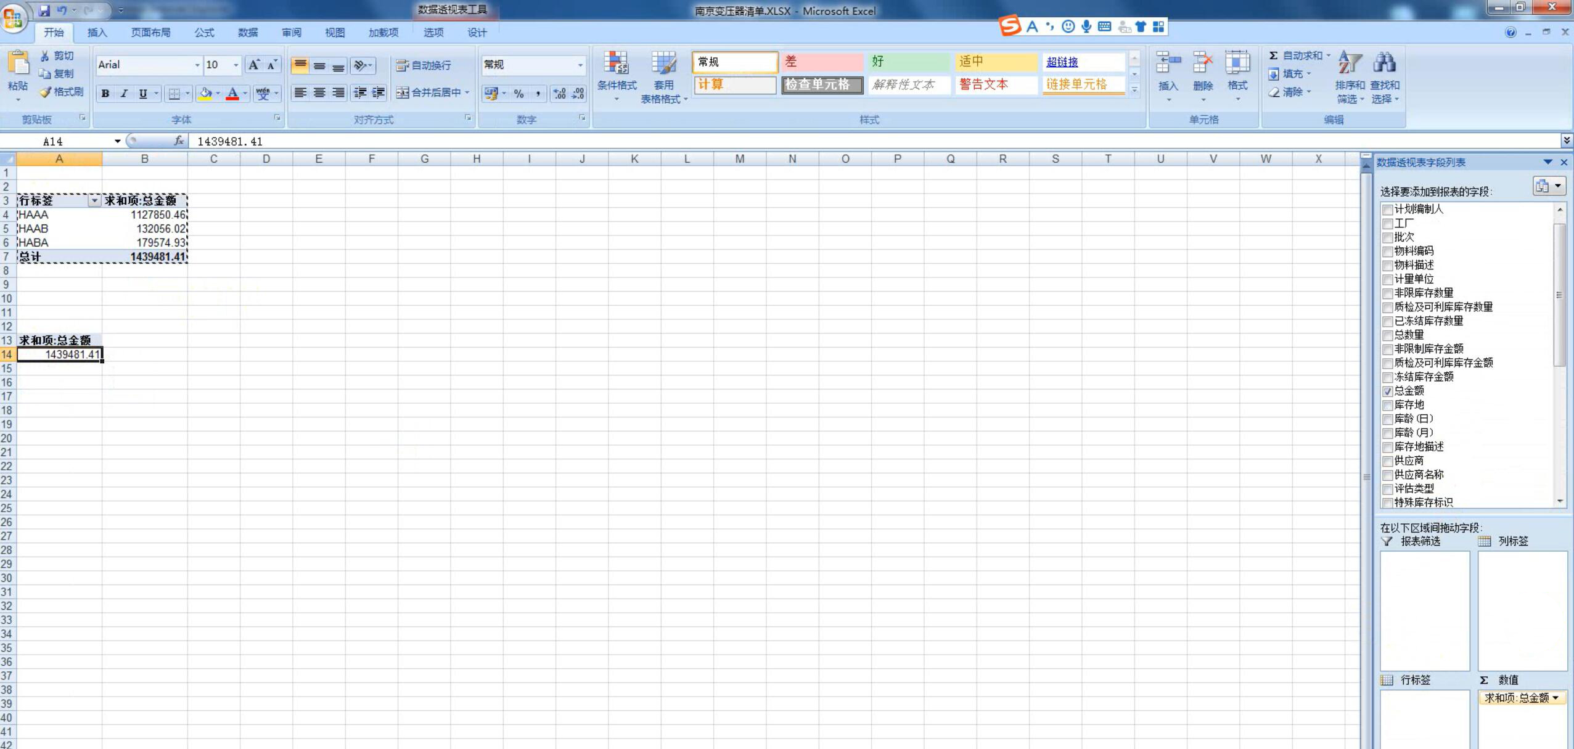Click the Insert Function fx icon
The width and height of the screenshot is (1574, 749).
click(x=179, y=141)
